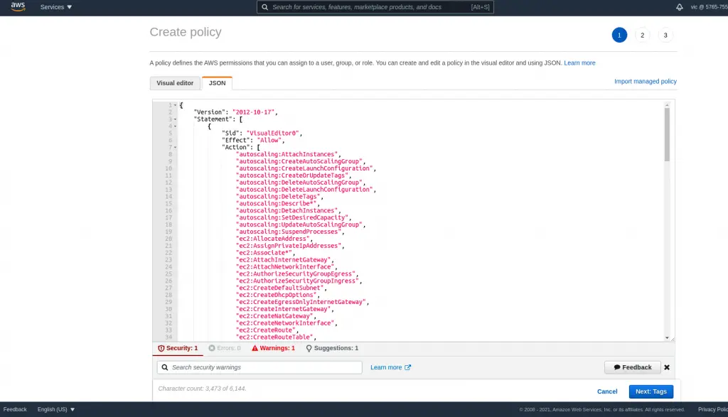This screenshot has height=417, width=728.
Task: Click "ec2:AllocateAddress" line
Action: (x=273, y=239)
